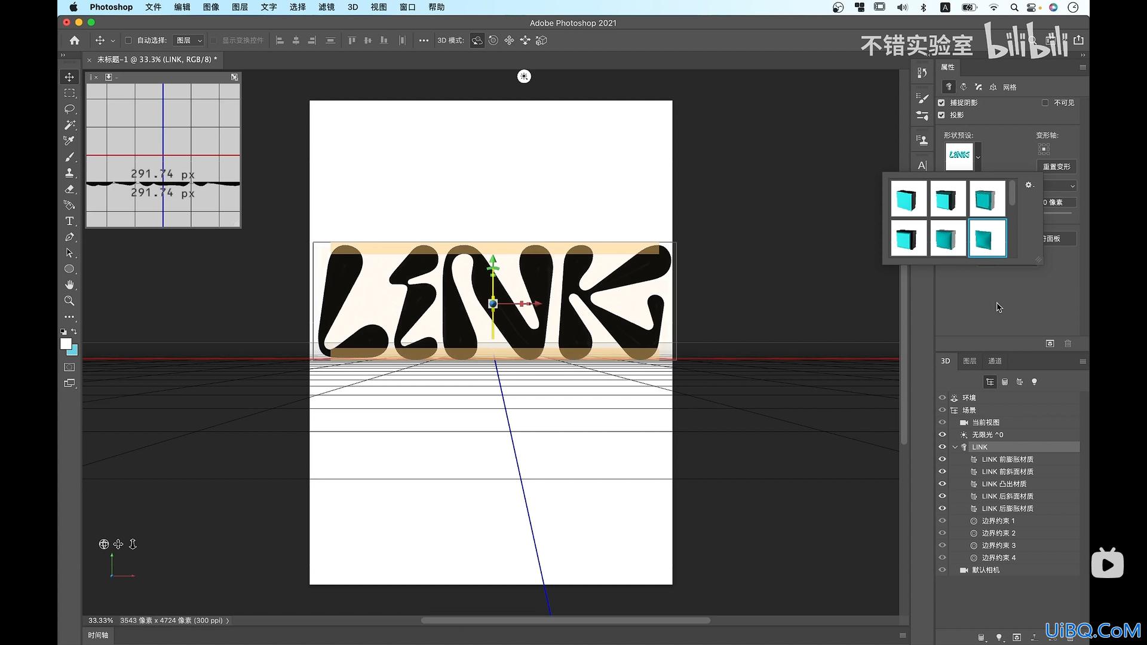Screen dimensions: 1147x645
Task: Click the background color swatch
Action: pos(74,352)
